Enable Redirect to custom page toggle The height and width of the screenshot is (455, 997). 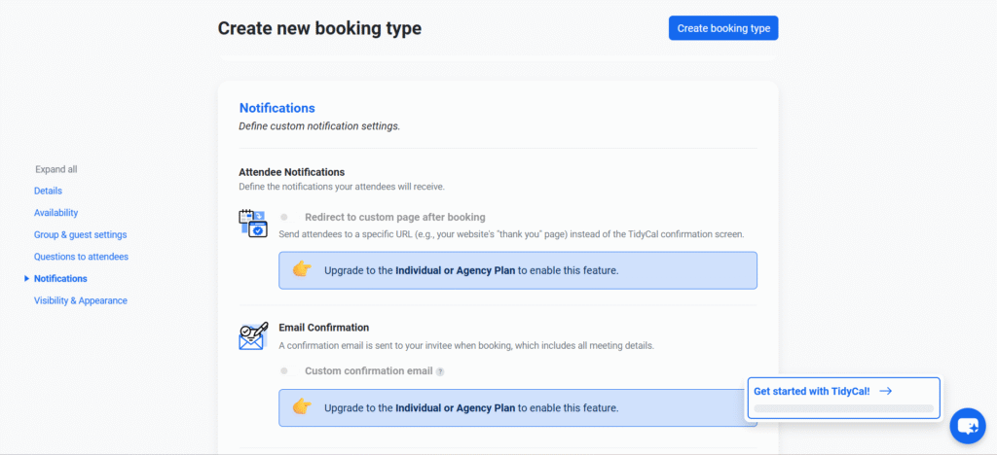(x=284, y=217)
